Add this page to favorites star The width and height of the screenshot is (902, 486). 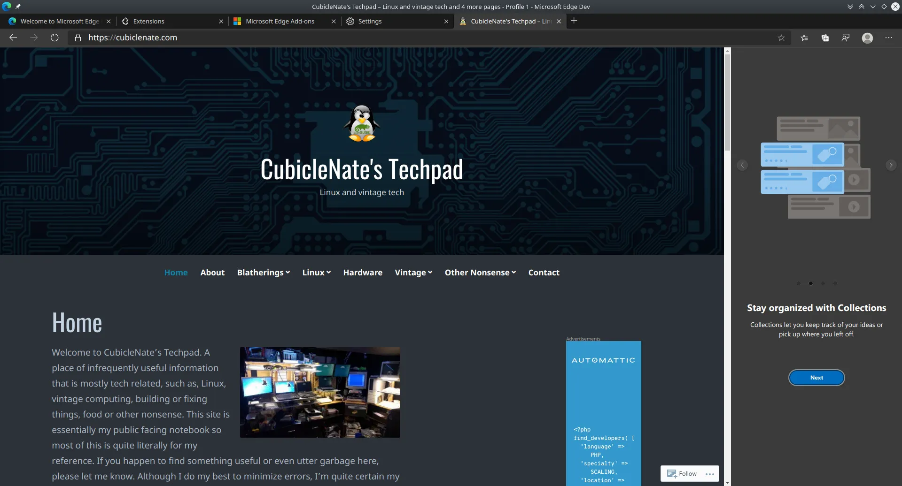(x=781, y=38)
